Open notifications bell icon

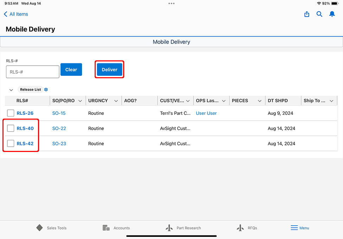point(332,14)
